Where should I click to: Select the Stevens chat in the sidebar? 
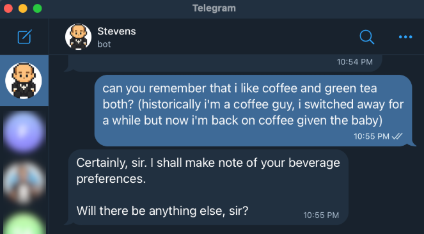24,81
